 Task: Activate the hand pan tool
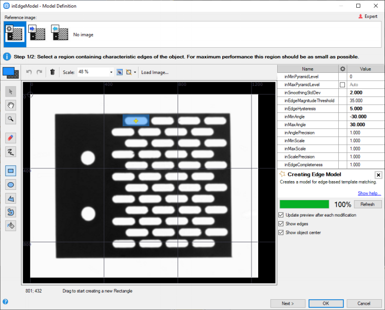(x=10, y=105)
